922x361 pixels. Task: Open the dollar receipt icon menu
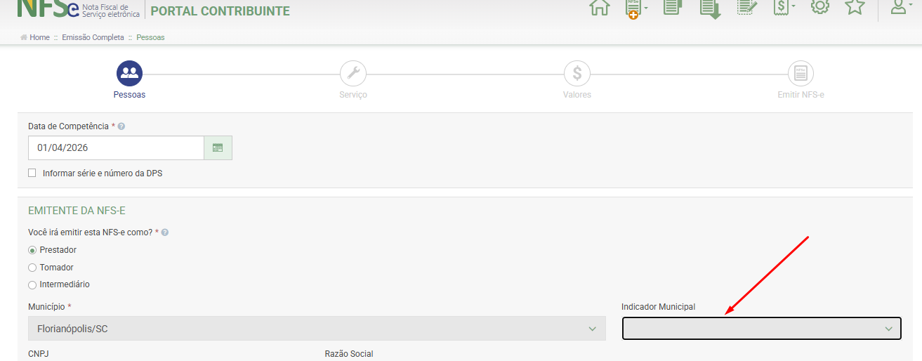coord(783,8)
